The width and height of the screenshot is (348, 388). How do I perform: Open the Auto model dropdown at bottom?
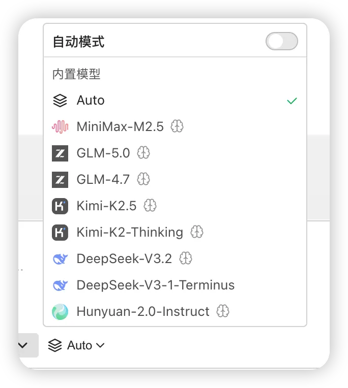tap(76, 345)
